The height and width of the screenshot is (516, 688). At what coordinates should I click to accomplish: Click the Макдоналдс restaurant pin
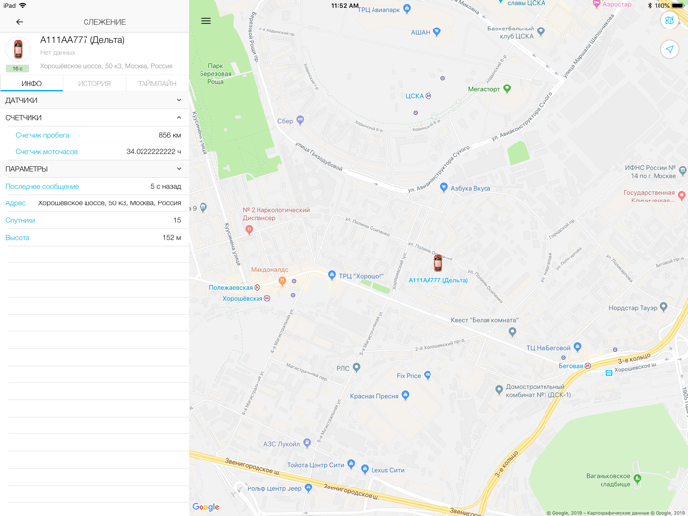point(283,281)
